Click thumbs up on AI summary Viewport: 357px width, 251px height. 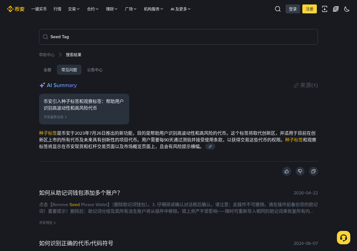pos(287,171)
